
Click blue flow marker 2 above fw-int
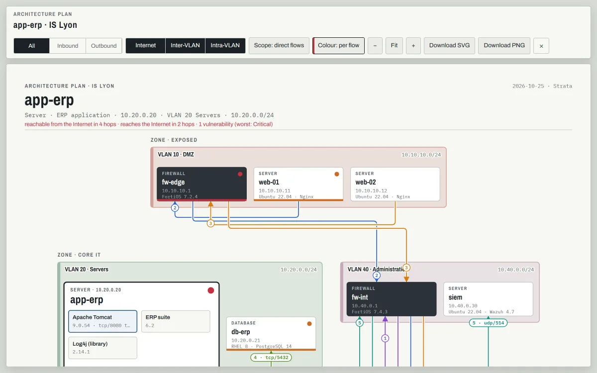click(x=377, y=276)
